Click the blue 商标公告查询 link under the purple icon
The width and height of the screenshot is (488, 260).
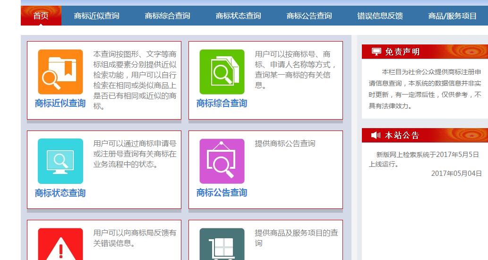[x=222, y=192]
